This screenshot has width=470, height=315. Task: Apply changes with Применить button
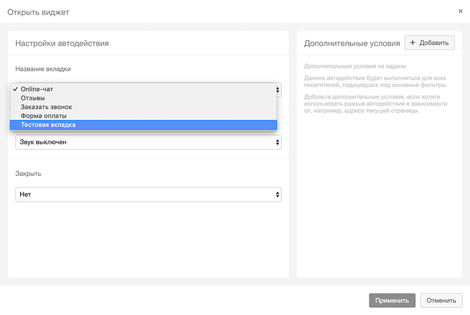[392, 300]
